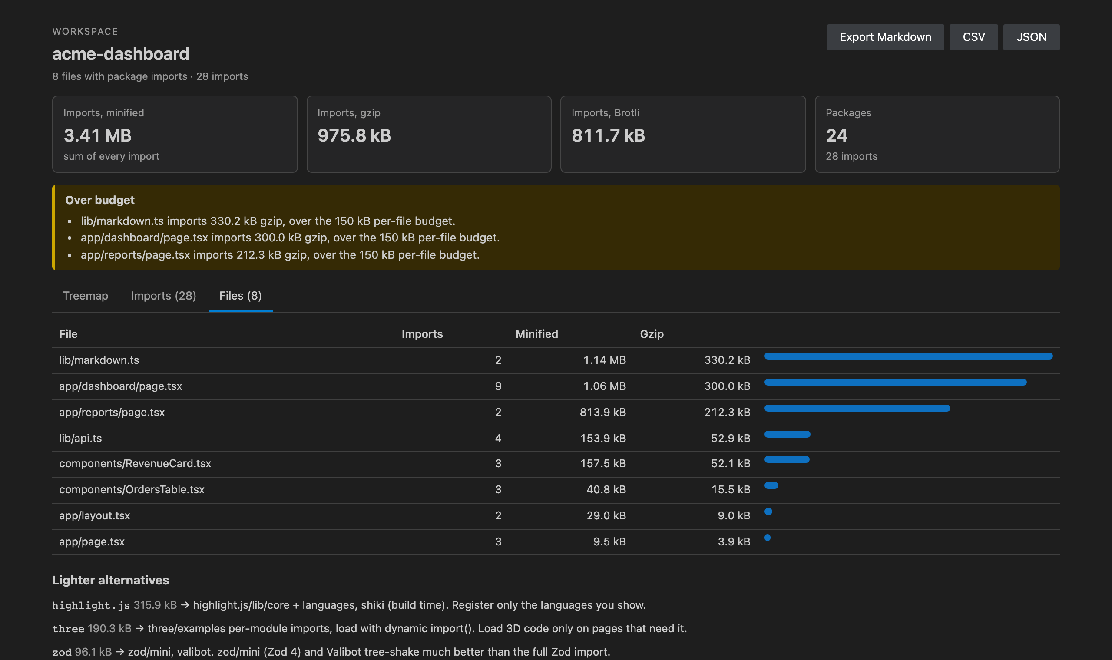Click the Imports column header
The width and height of the screenshot is (1112, 660).
[422, 334]
